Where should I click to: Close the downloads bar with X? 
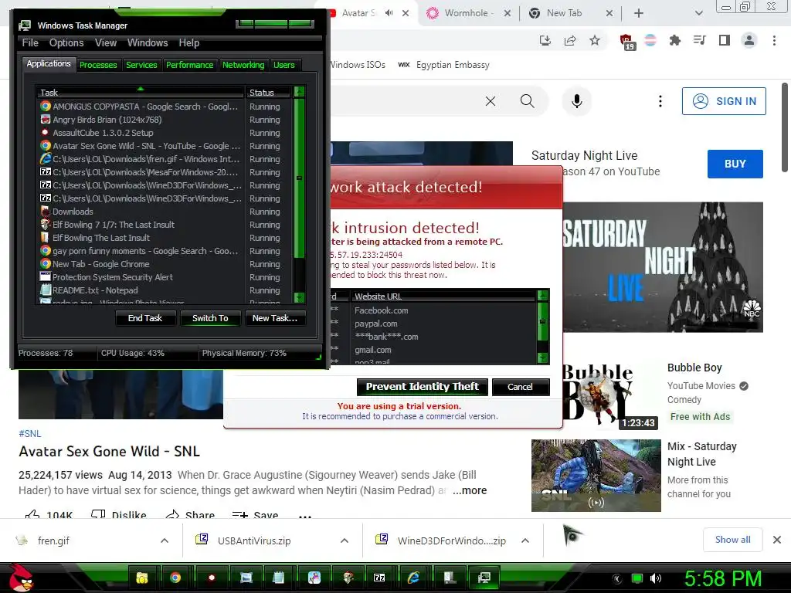click(777, 540)
